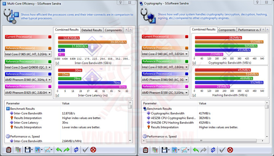274x156 pixels.
Task: Click copy results icon in Cryptography toolbar
Action: 155,150
